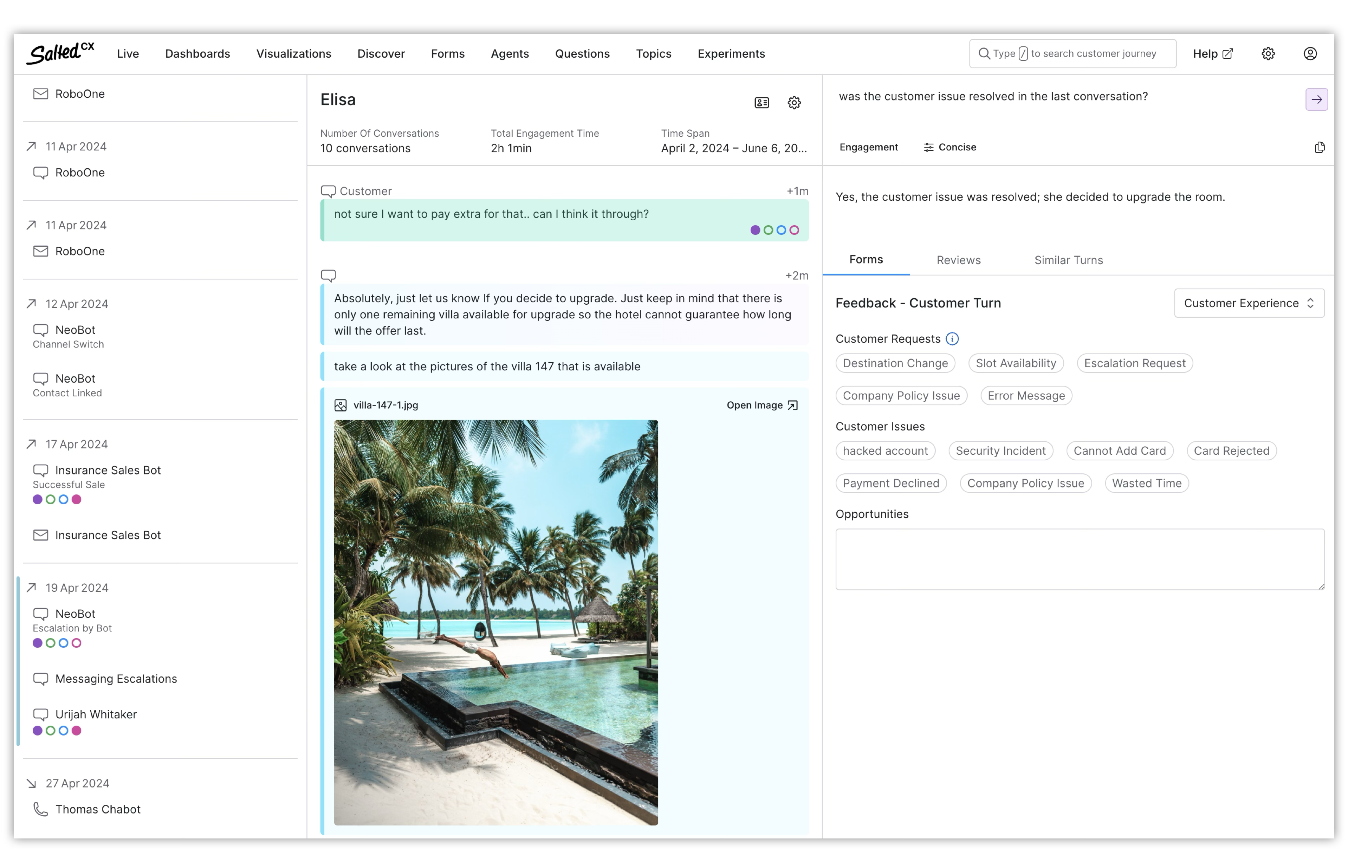Image resolution: width=1348 pixels, height=849 pixels.
Task: Click the chat icon beside Urijah Whitaker
Action: 40,715
